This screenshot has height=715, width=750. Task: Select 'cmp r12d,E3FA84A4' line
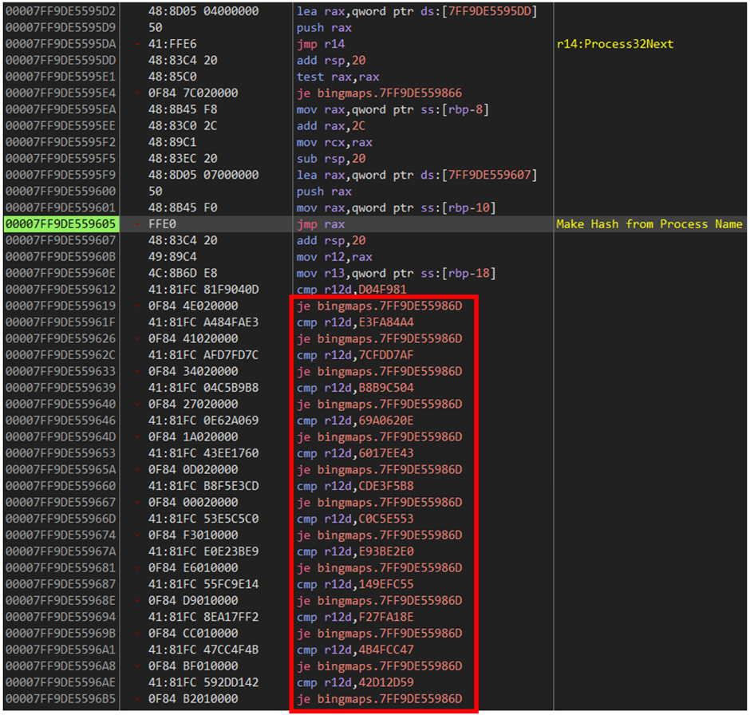(355, 322)
